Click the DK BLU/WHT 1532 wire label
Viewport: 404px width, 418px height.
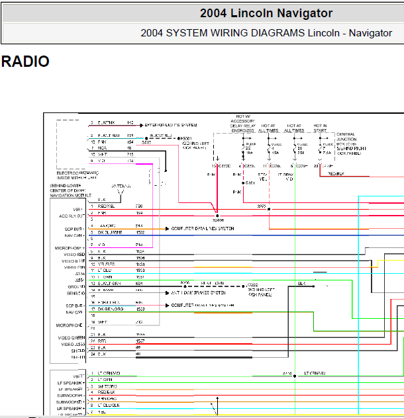(120, 232)
